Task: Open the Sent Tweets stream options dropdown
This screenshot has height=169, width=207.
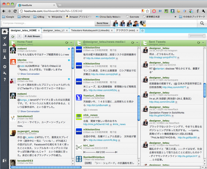Action: click(x=203, y=43)
